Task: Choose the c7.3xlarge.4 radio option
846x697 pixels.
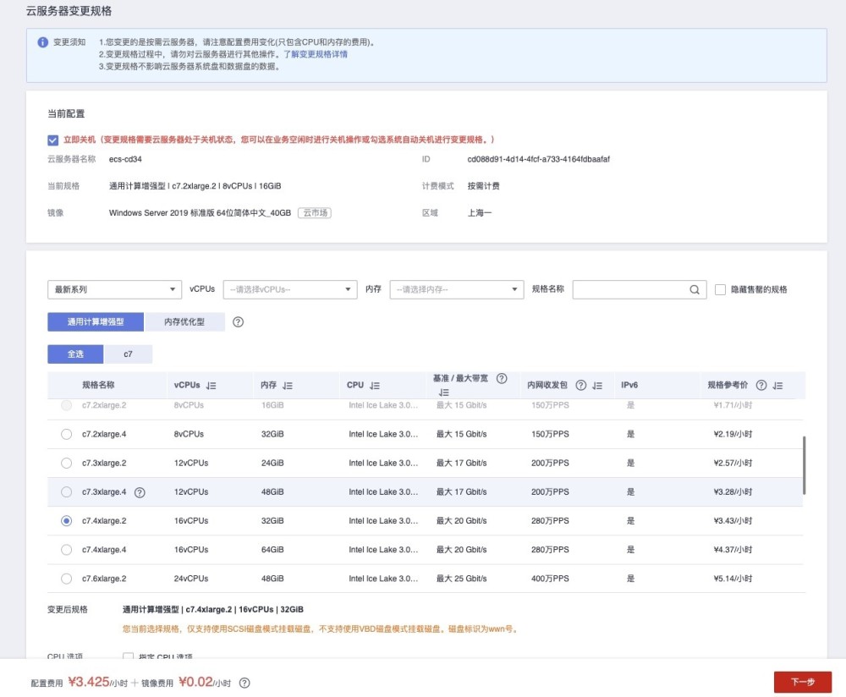Action: (x=66, y=492)
